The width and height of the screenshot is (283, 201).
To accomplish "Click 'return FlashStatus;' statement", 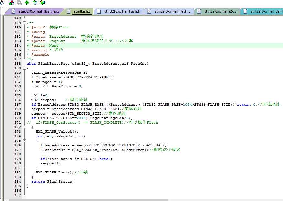I will (x=53, y=182).
